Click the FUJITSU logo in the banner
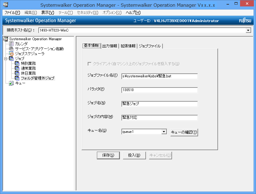 pos(245,21)
